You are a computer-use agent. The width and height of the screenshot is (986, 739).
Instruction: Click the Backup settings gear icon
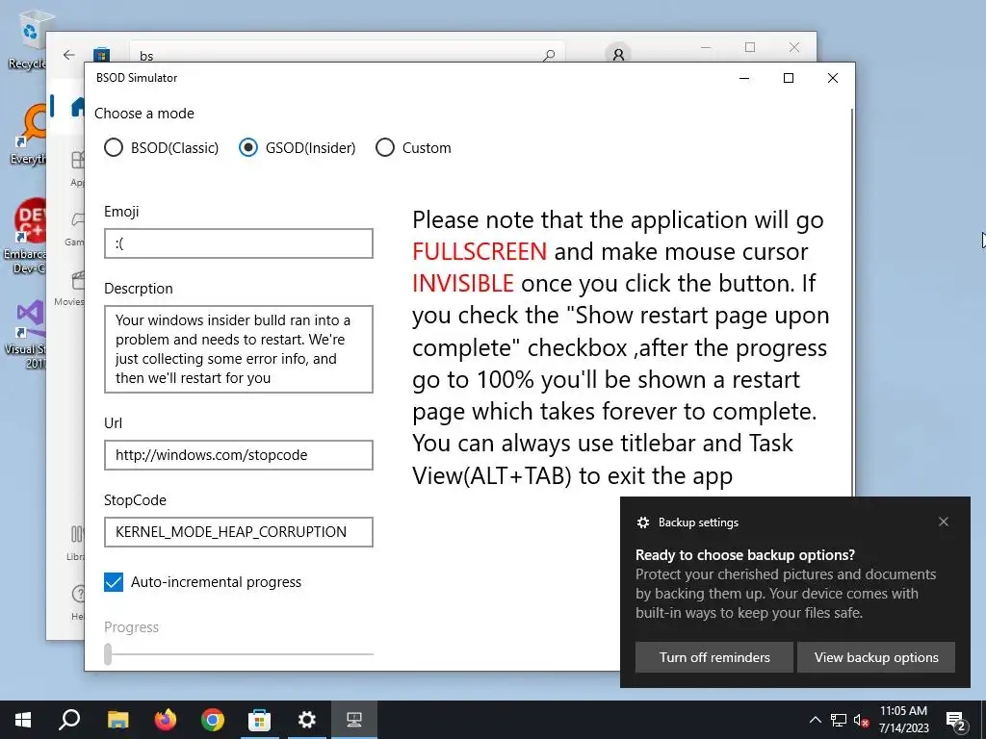642,522
